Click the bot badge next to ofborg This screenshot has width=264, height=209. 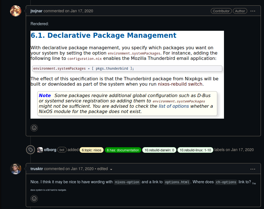(62, 150)
